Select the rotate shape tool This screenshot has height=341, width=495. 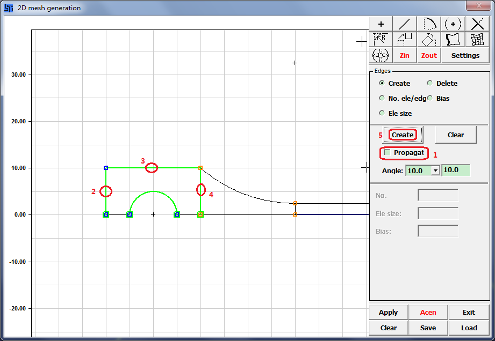coord(429,39)
